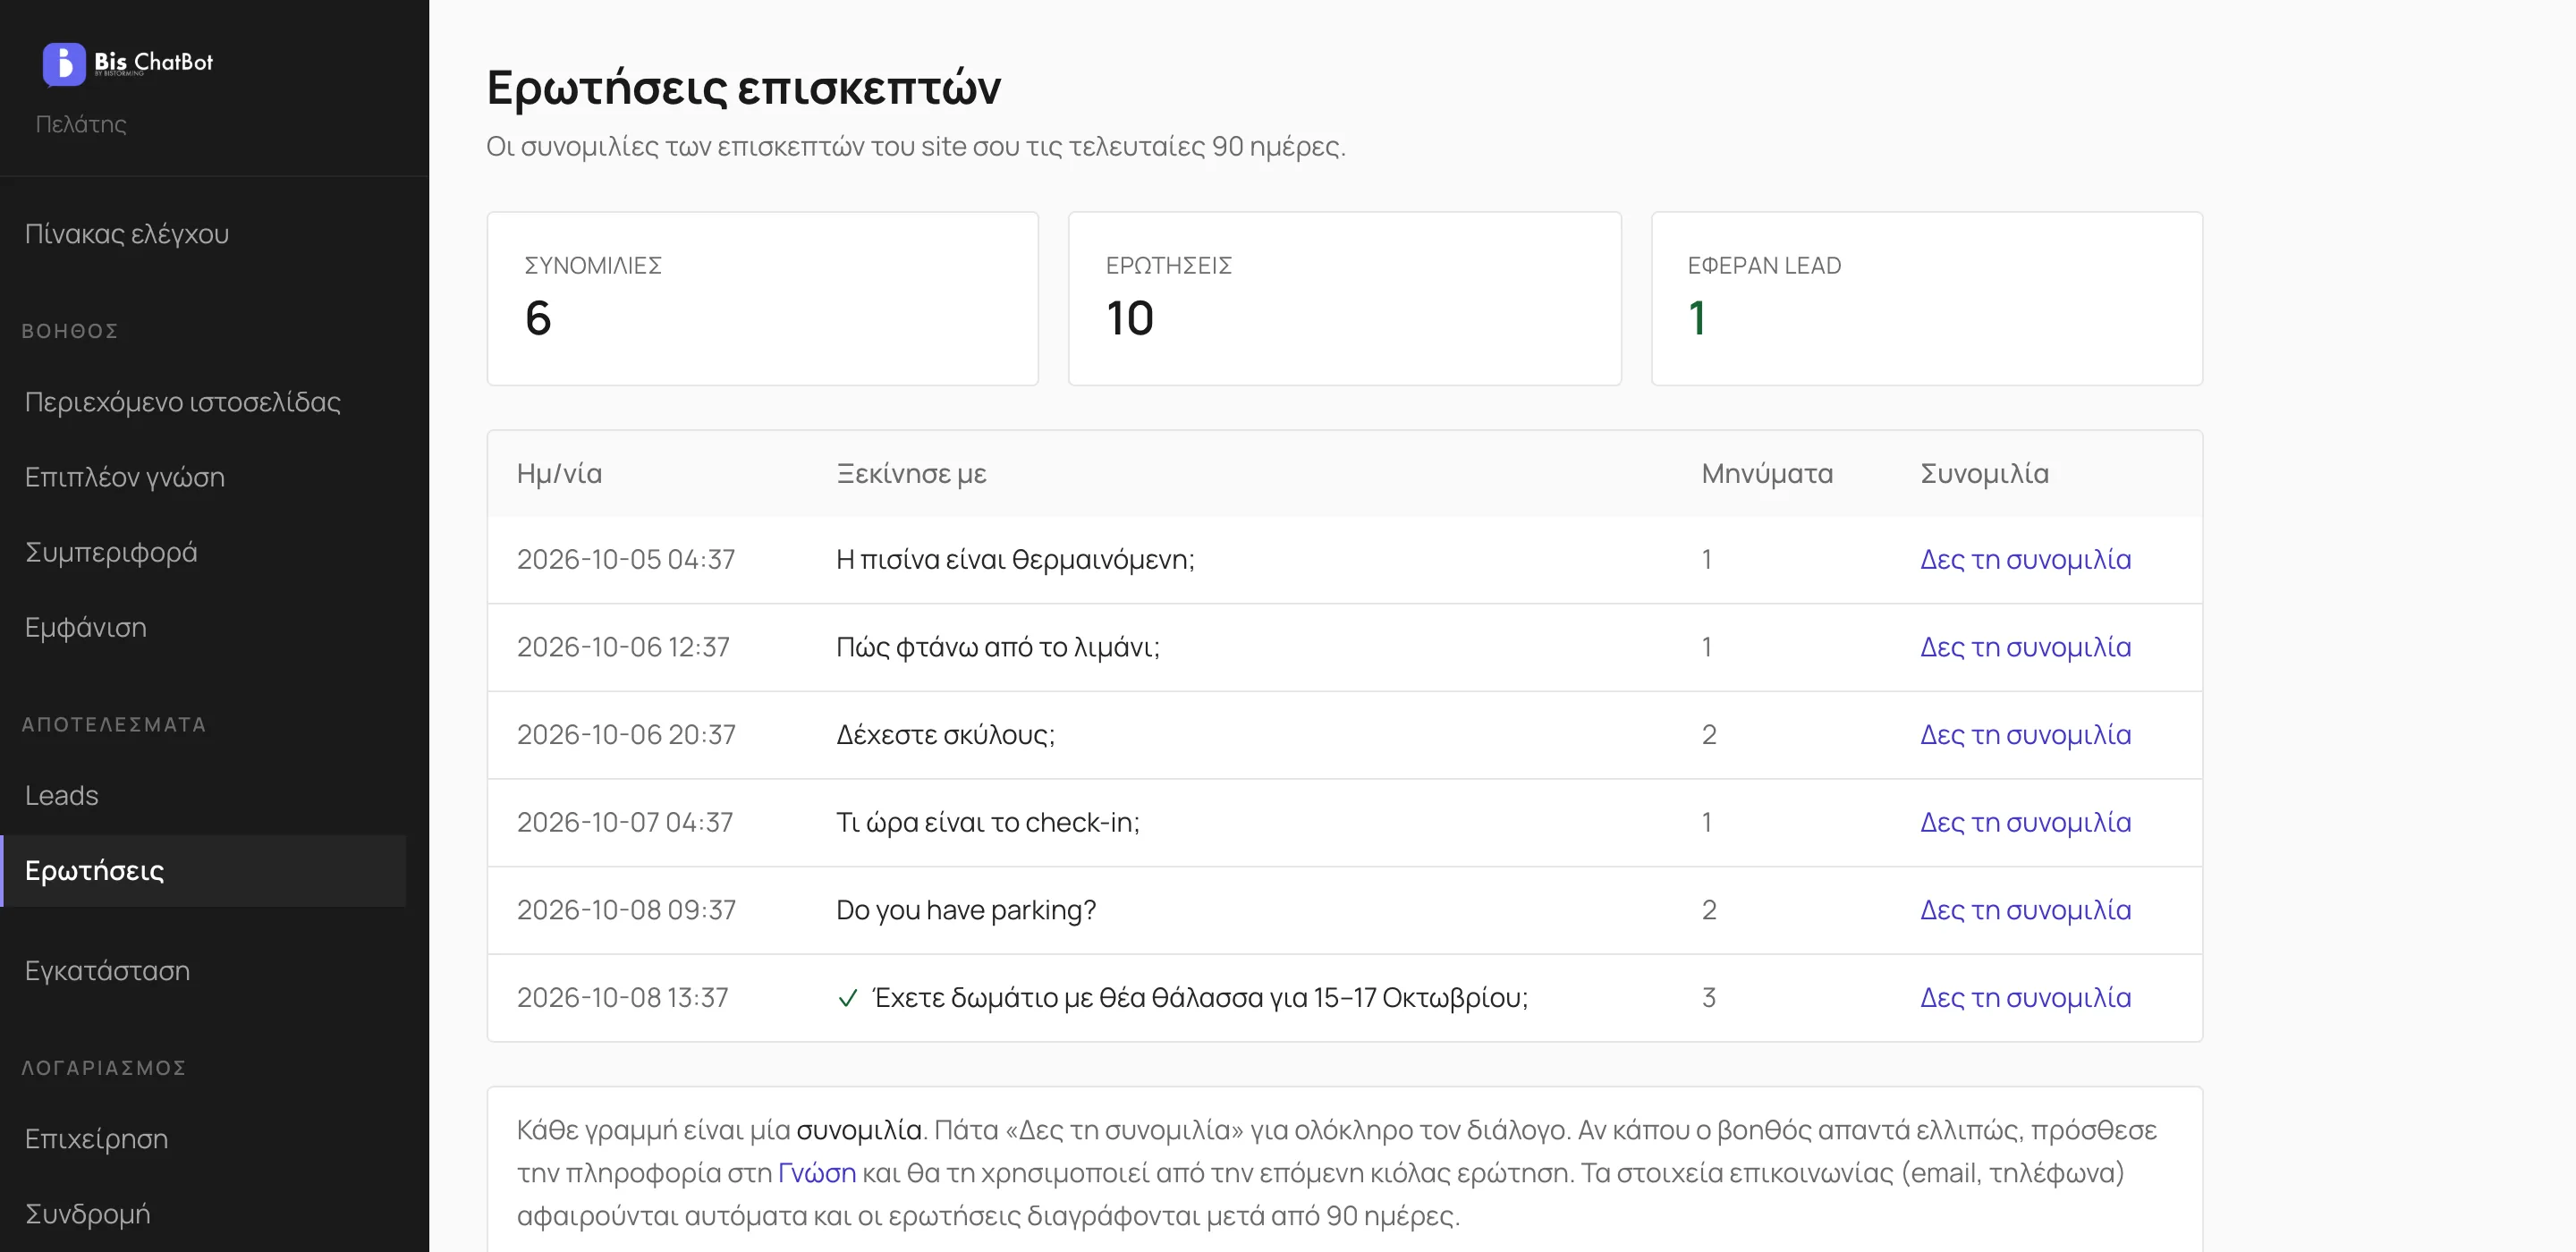Viewport: 2576px width, 1252px height.
Task: Select the active Ερωτήσεις sidebar item
Action: [x=203, y=871]
